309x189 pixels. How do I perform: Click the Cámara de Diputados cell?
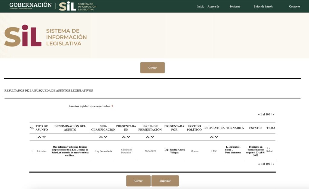(x=126, y=151)
